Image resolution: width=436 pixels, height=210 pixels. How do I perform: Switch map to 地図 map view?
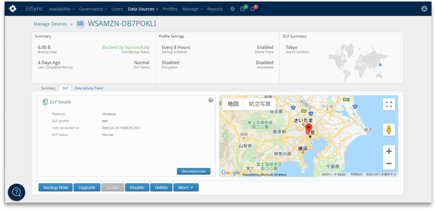[x=233, y=104]
